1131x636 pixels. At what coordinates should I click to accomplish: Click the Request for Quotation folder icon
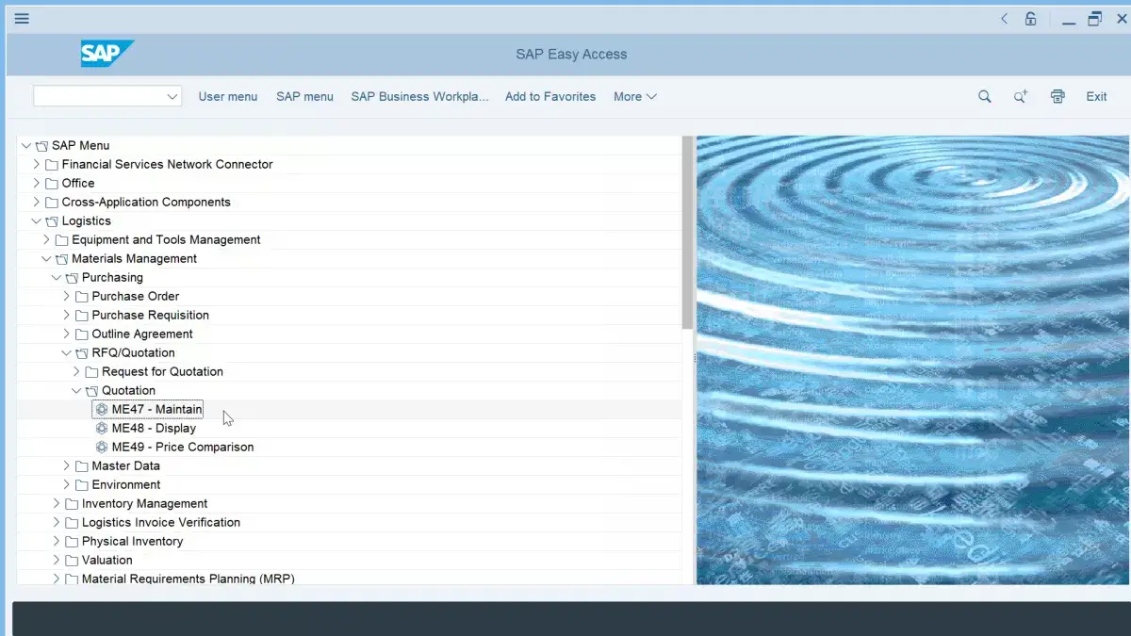[x=91, y=371]
